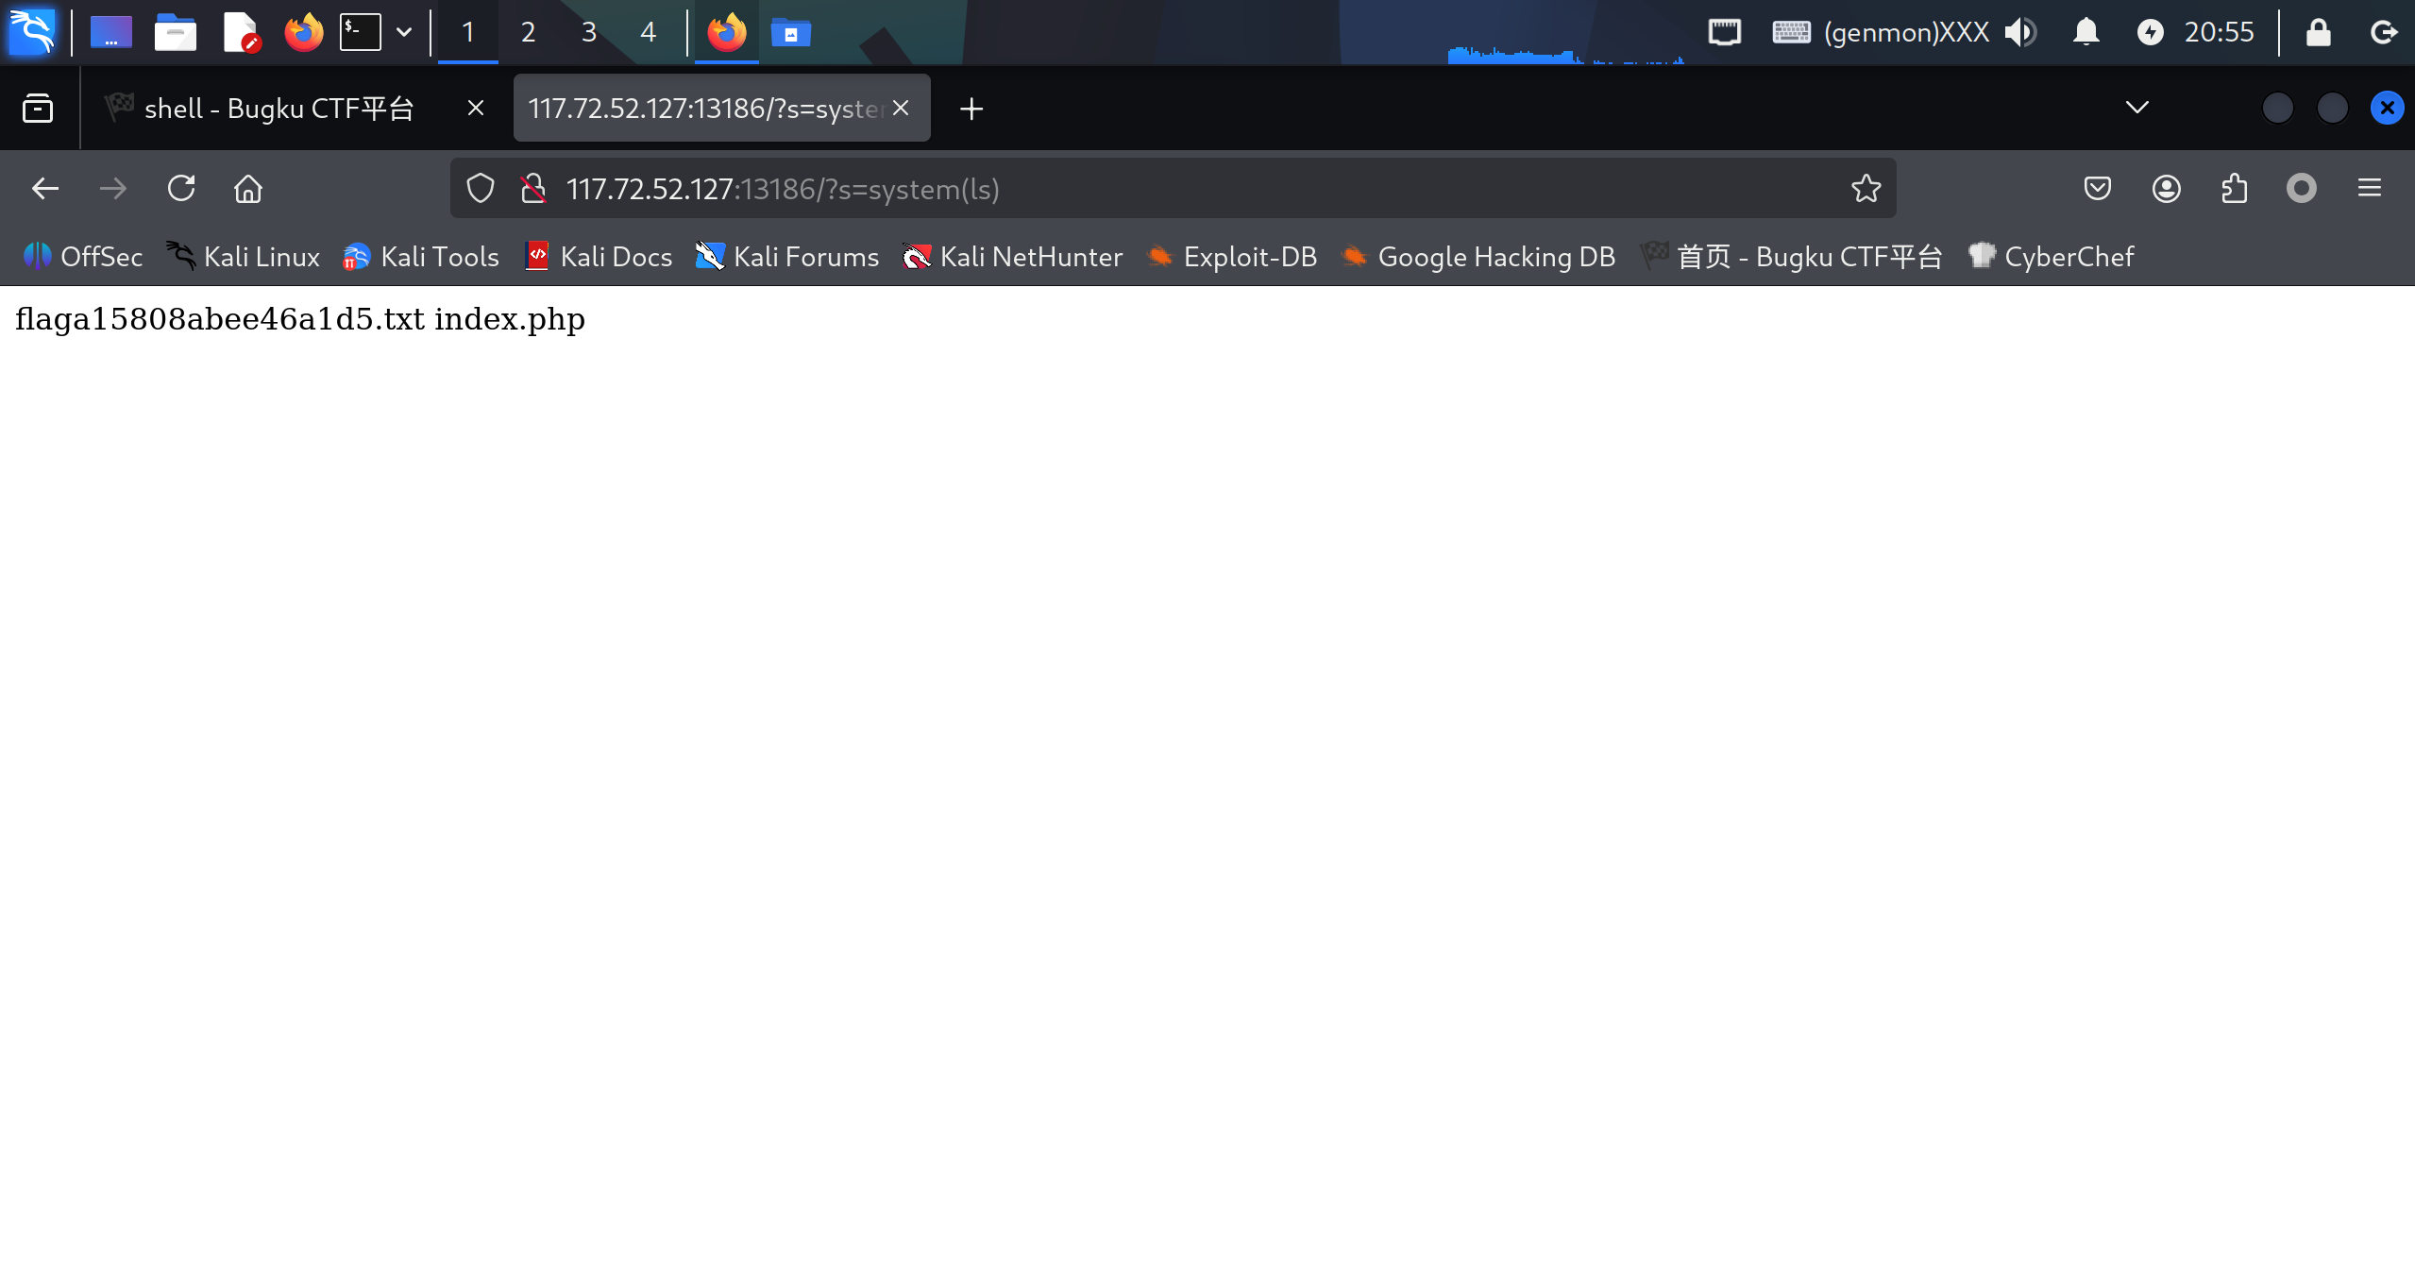2415x1269 pixels.
Task: Open Firefox hamburger application menu
Action: point(2369,189)
